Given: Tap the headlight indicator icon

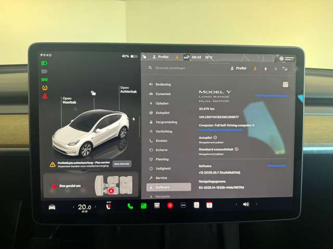Looking at the screenshot, I should 44,63.
